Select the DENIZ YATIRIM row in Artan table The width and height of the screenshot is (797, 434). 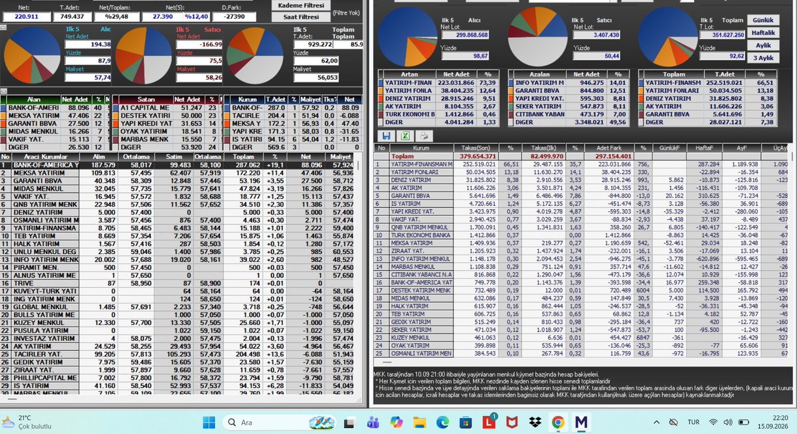(x=440, y=98)
